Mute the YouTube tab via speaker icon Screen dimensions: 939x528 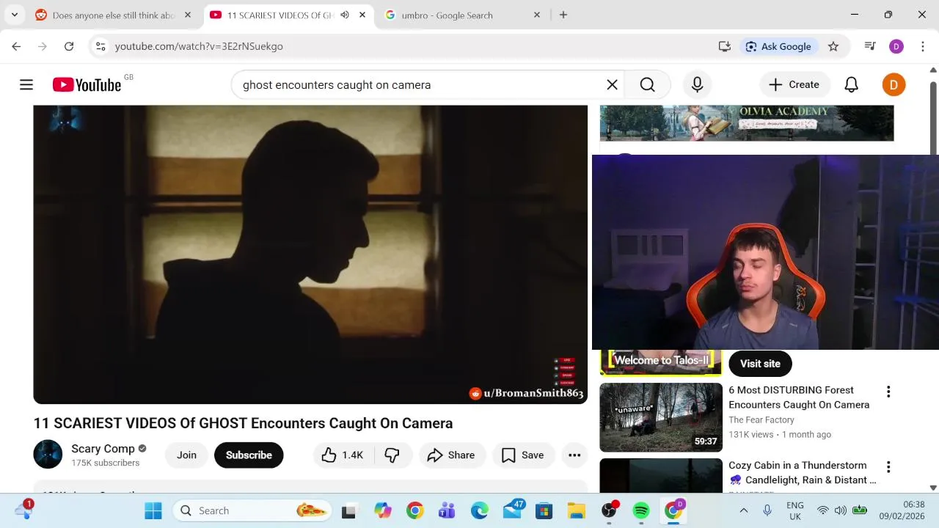(345, 15)
